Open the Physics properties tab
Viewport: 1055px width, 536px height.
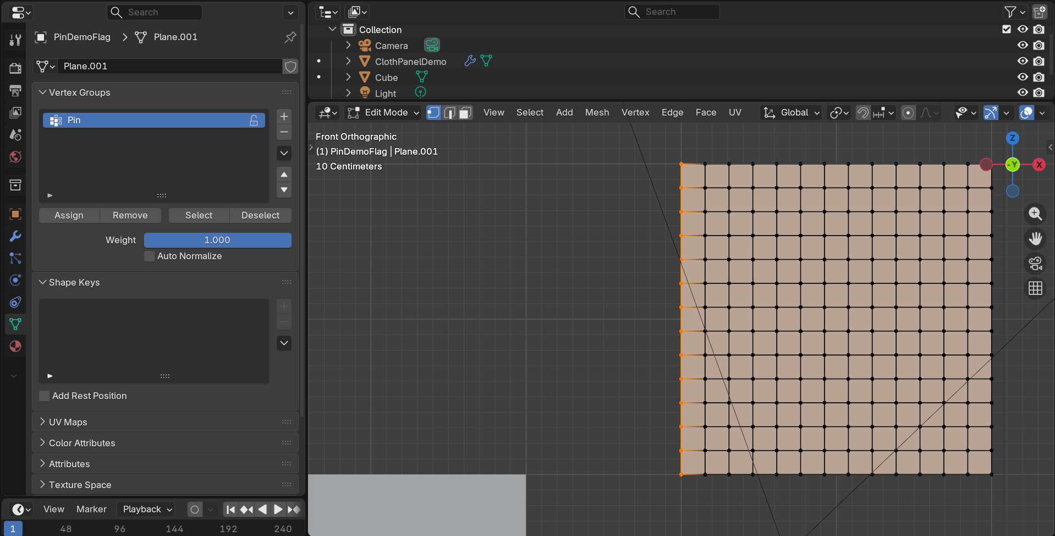15,280
